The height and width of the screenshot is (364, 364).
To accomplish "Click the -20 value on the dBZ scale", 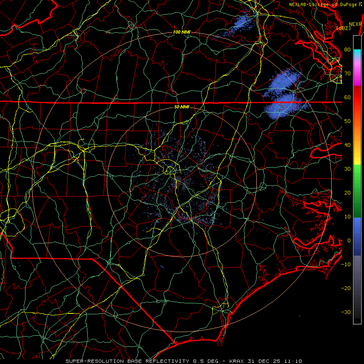I will [346, 288].
